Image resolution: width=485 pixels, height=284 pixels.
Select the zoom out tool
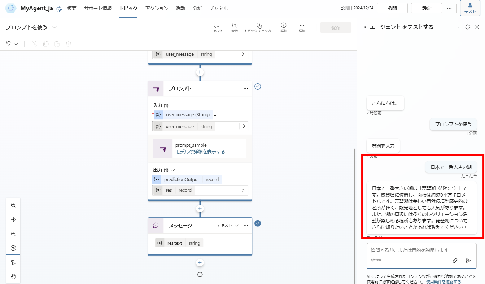coord(13,234)
